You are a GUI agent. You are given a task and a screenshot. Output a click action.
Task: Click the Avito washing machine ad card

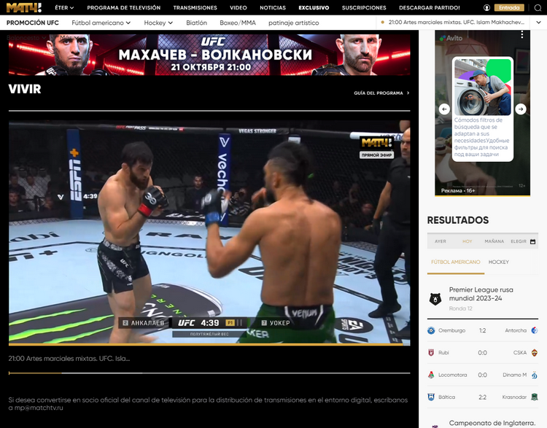[483, 109]
